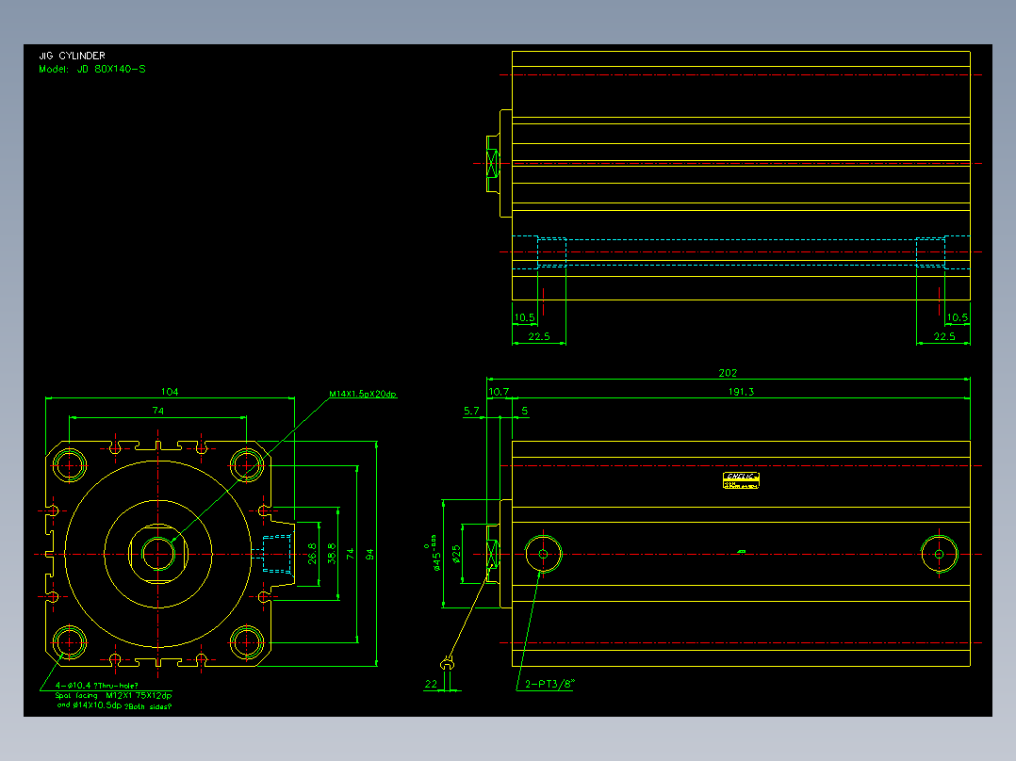Select the "and ø14X10.5dp Both sides" note

click(x=114, y=705)
